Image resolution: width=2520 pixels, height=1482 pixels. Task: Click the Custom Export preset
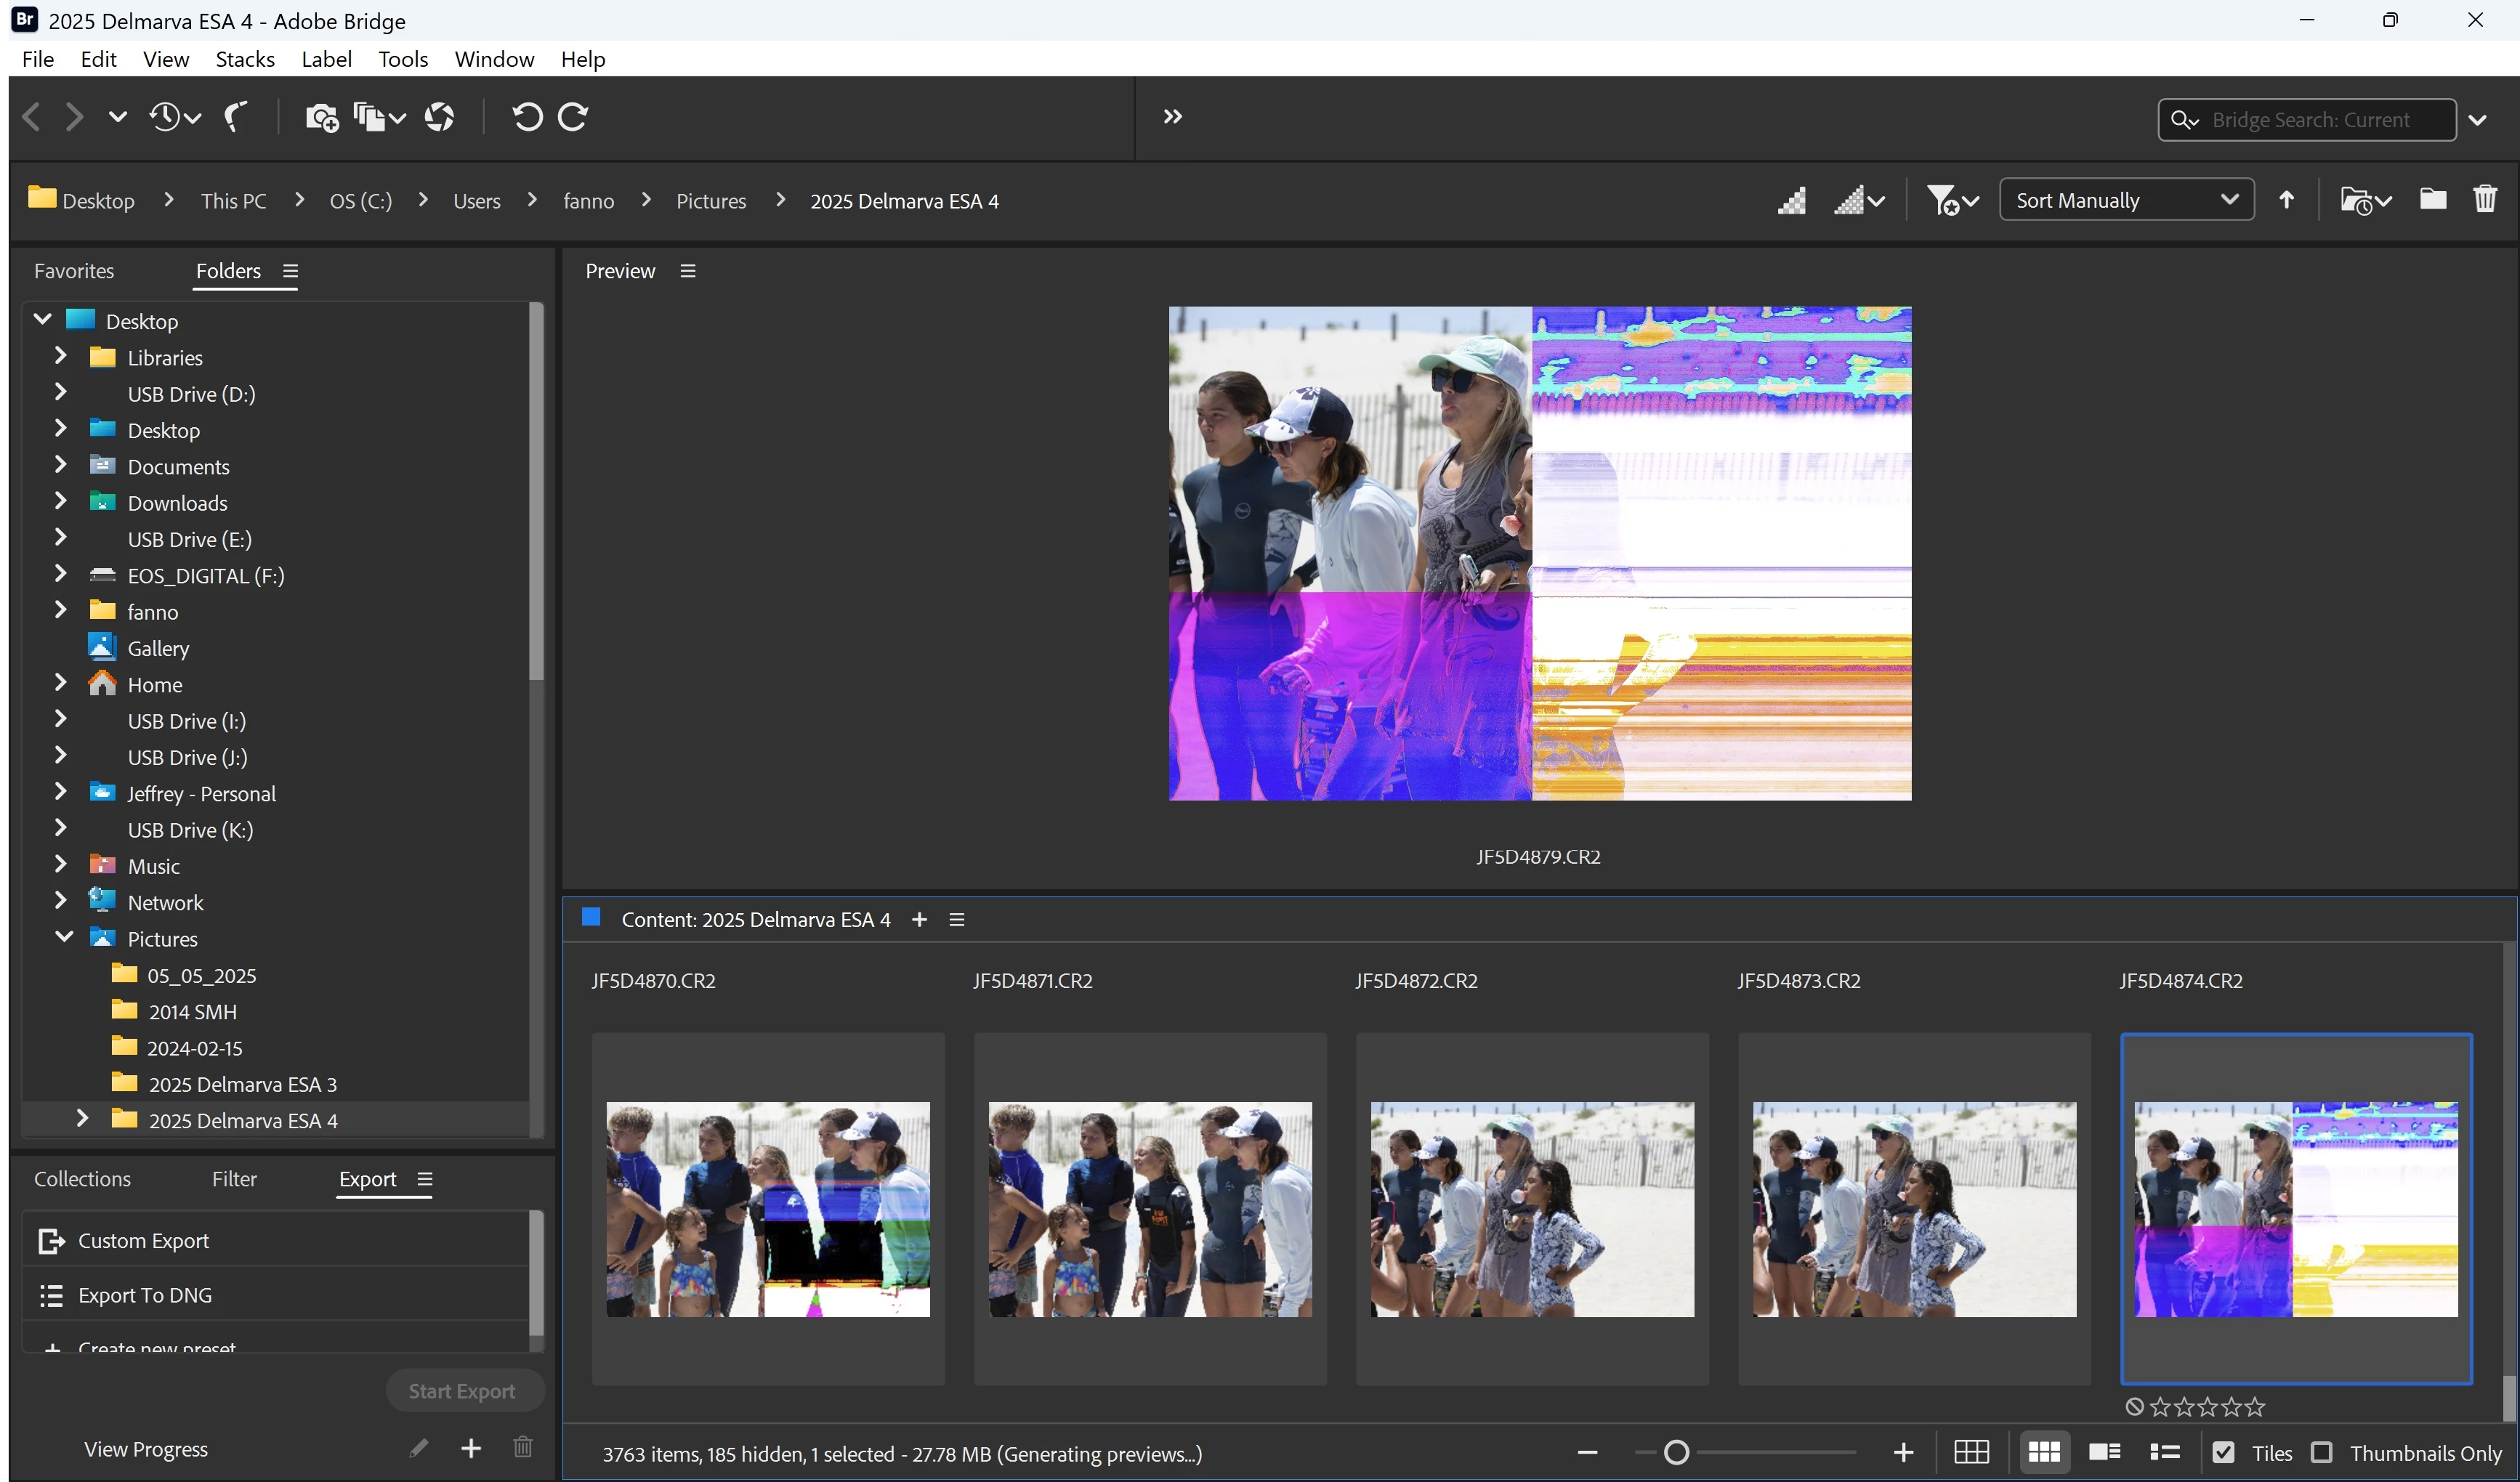[x=143, y=1241]
